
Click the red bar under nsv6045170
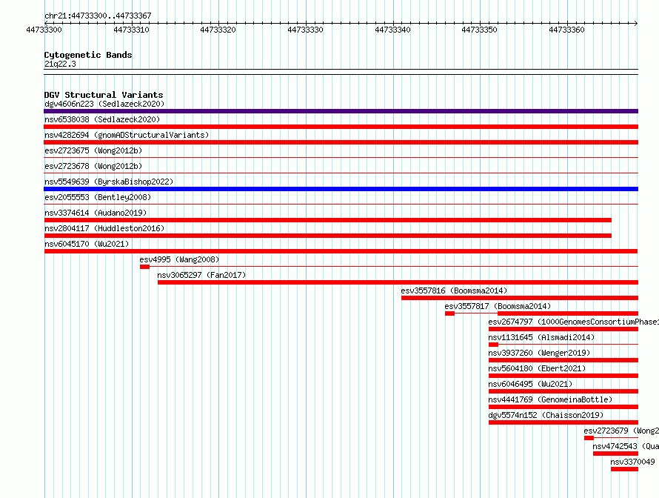pyautogui.click(x=341, y=251)
